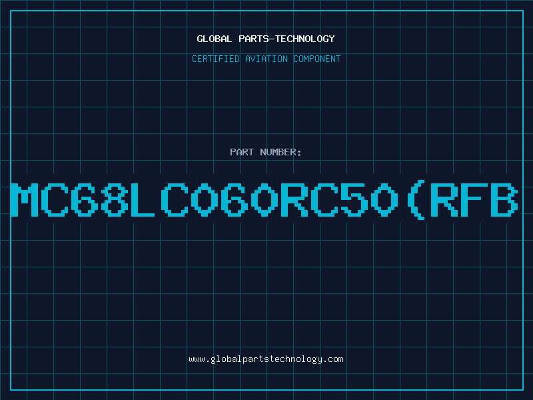Click the LC letters in the part number
The height and width of the screenshot is (400, 533).
[x=159, y=200]
